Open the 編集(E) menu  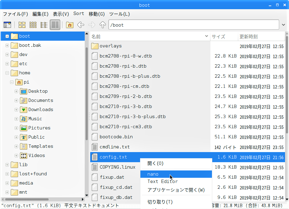pos(40,14)
